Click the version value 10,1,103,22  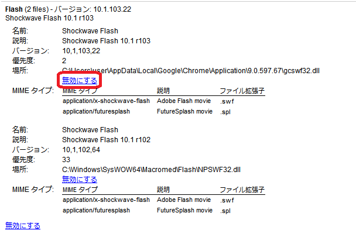click(81, 51)
